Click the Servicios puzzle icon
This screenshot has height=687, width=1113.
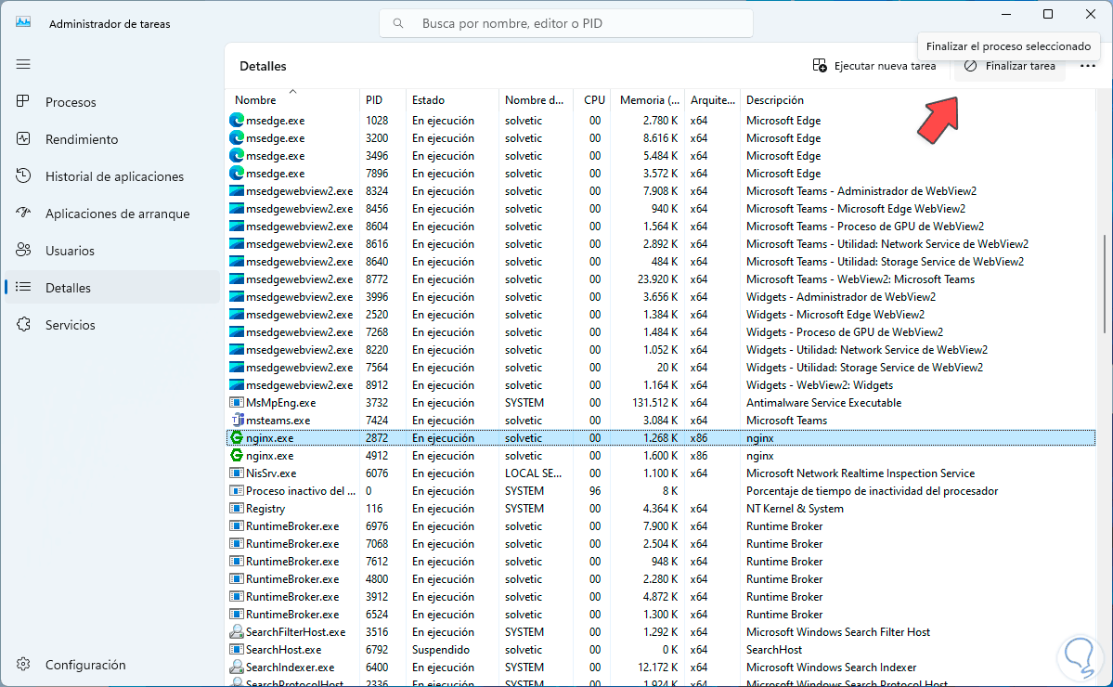point(23,324)
